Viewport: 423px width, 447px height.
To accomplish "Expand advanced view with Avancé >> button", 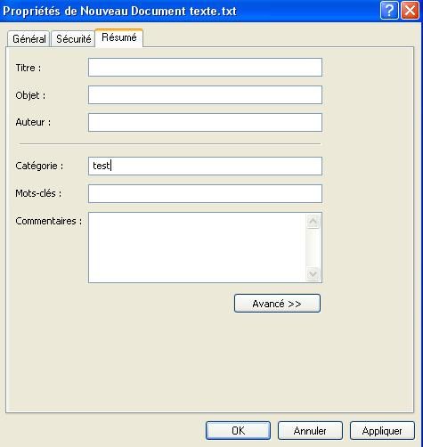I will click(x=277, y=304).
